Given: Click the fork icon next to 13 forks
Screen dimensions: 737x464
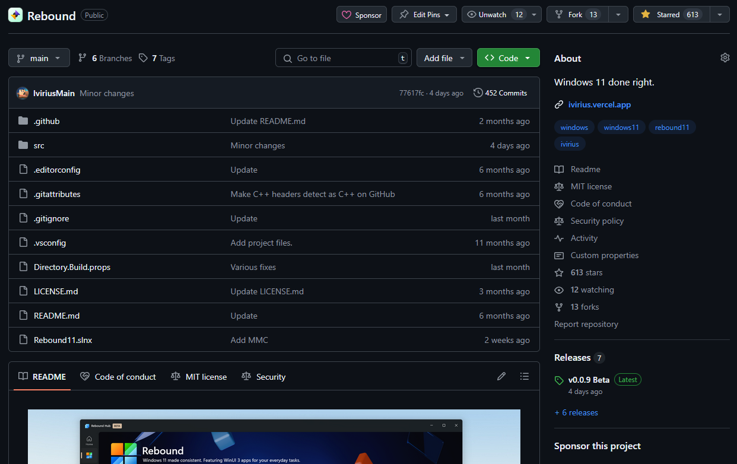Looking at the screenshot, I should tap(559, 307).
